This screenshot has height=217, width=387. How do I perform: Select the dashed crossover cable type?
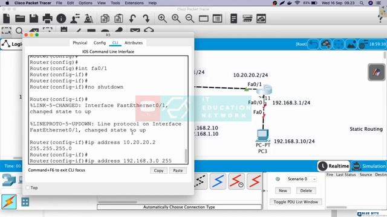(200, 181)
